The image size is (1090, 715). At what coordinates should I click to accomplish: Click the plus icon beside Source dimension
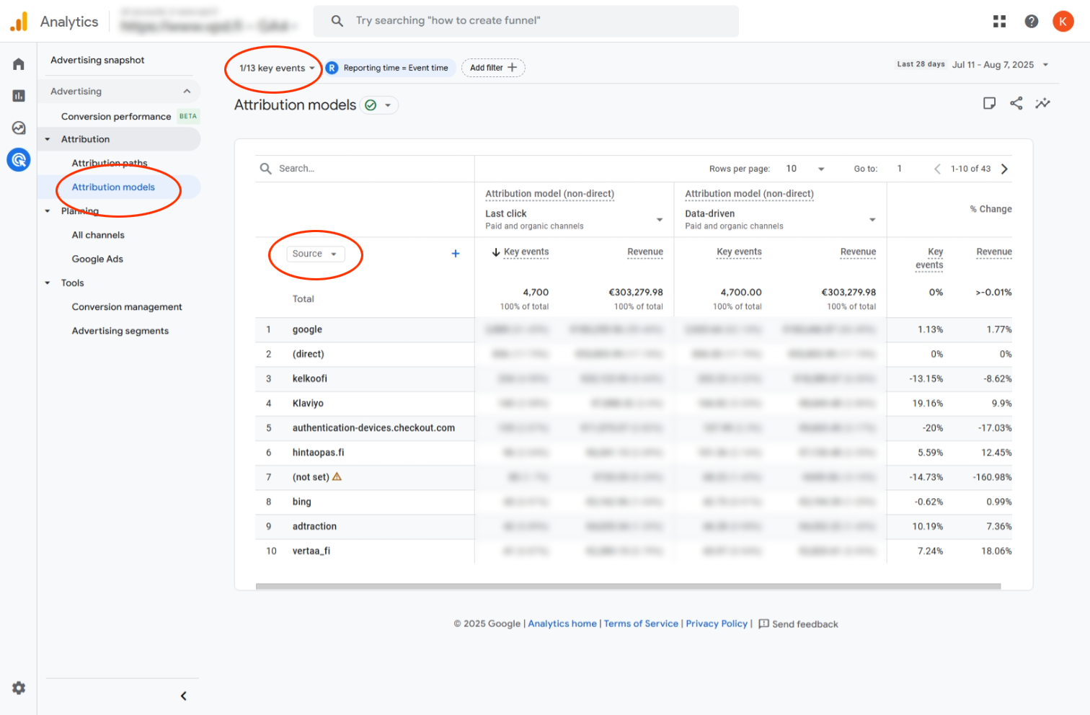click(455, 254)
